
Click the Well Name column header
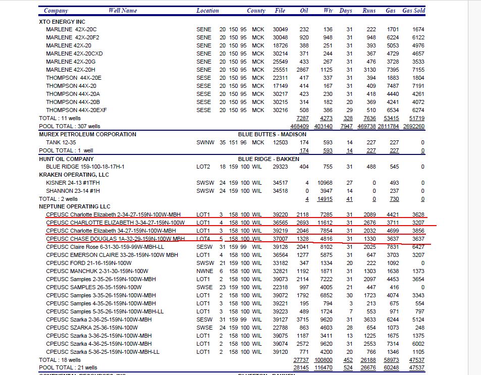(123, 11)
